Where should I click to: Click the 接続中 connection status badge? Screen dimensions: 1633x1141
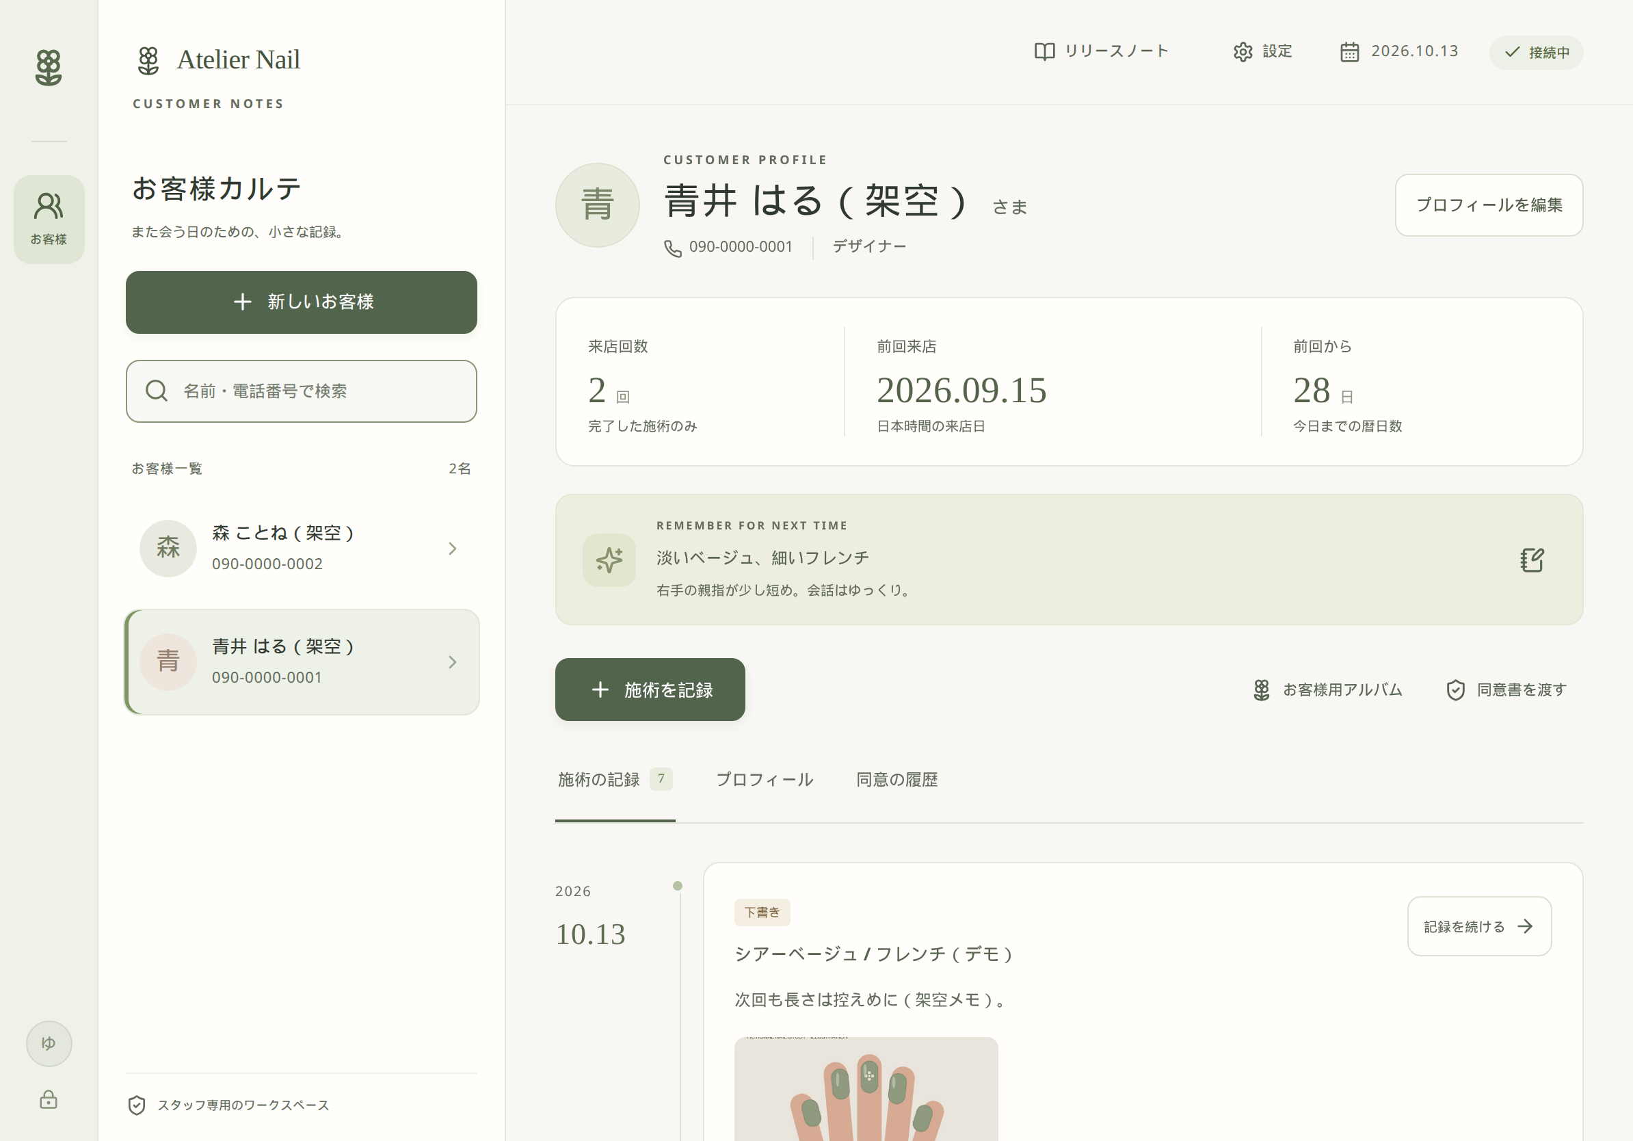click(1537, 53)
